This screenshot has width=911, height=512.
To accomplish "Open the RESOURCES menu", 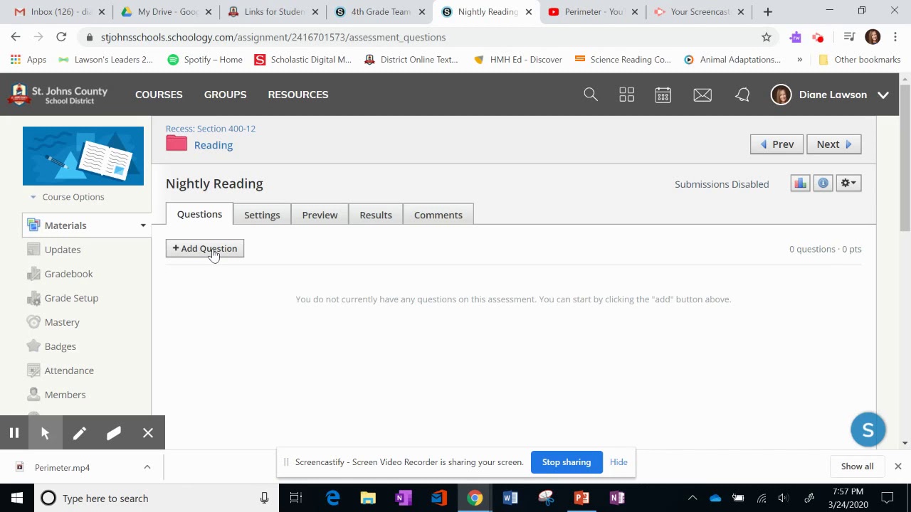I will click(298, 95).
